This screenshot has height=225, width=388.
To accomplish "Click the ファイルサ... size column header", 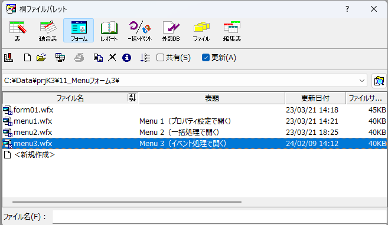I will pyautogui.click(x=366, y=98).
